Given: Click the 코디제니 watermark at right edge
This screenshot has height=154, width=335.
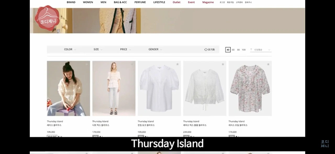Looking at the screenshot, I should click(325, 144).
